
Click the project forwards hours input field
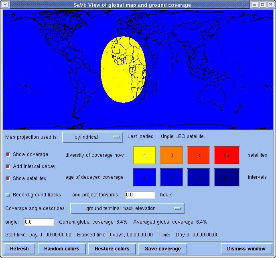(140, 195)
